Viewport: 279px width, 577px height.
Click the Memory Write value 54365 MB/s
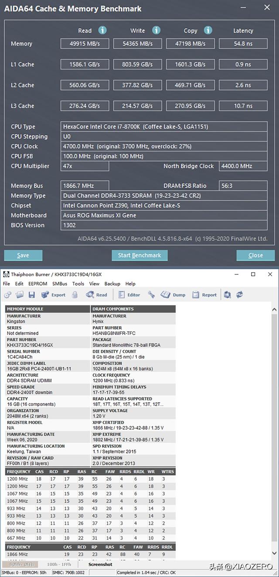(137, 44)
